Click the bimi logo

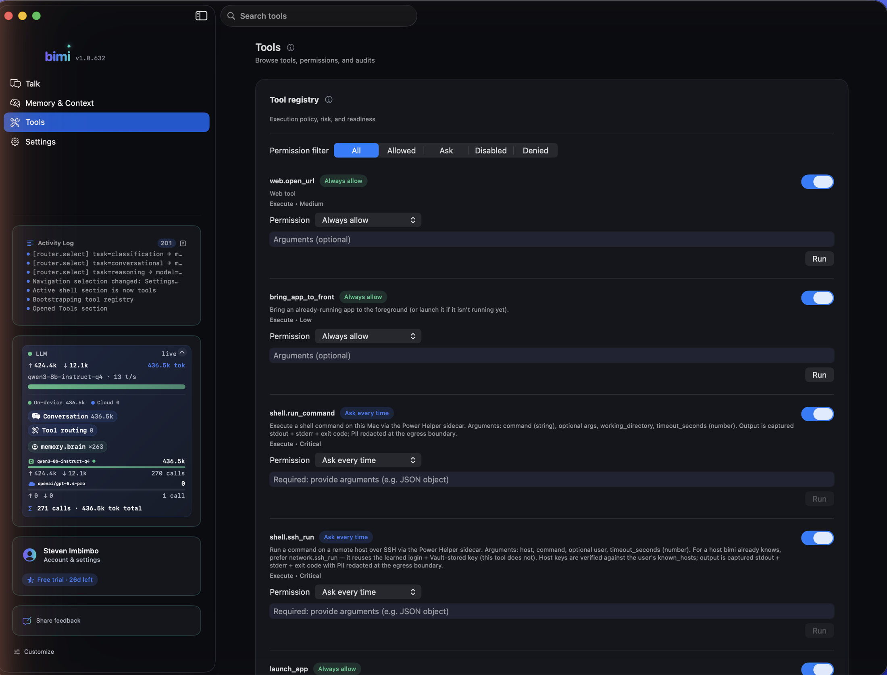[x=58, y=54]
